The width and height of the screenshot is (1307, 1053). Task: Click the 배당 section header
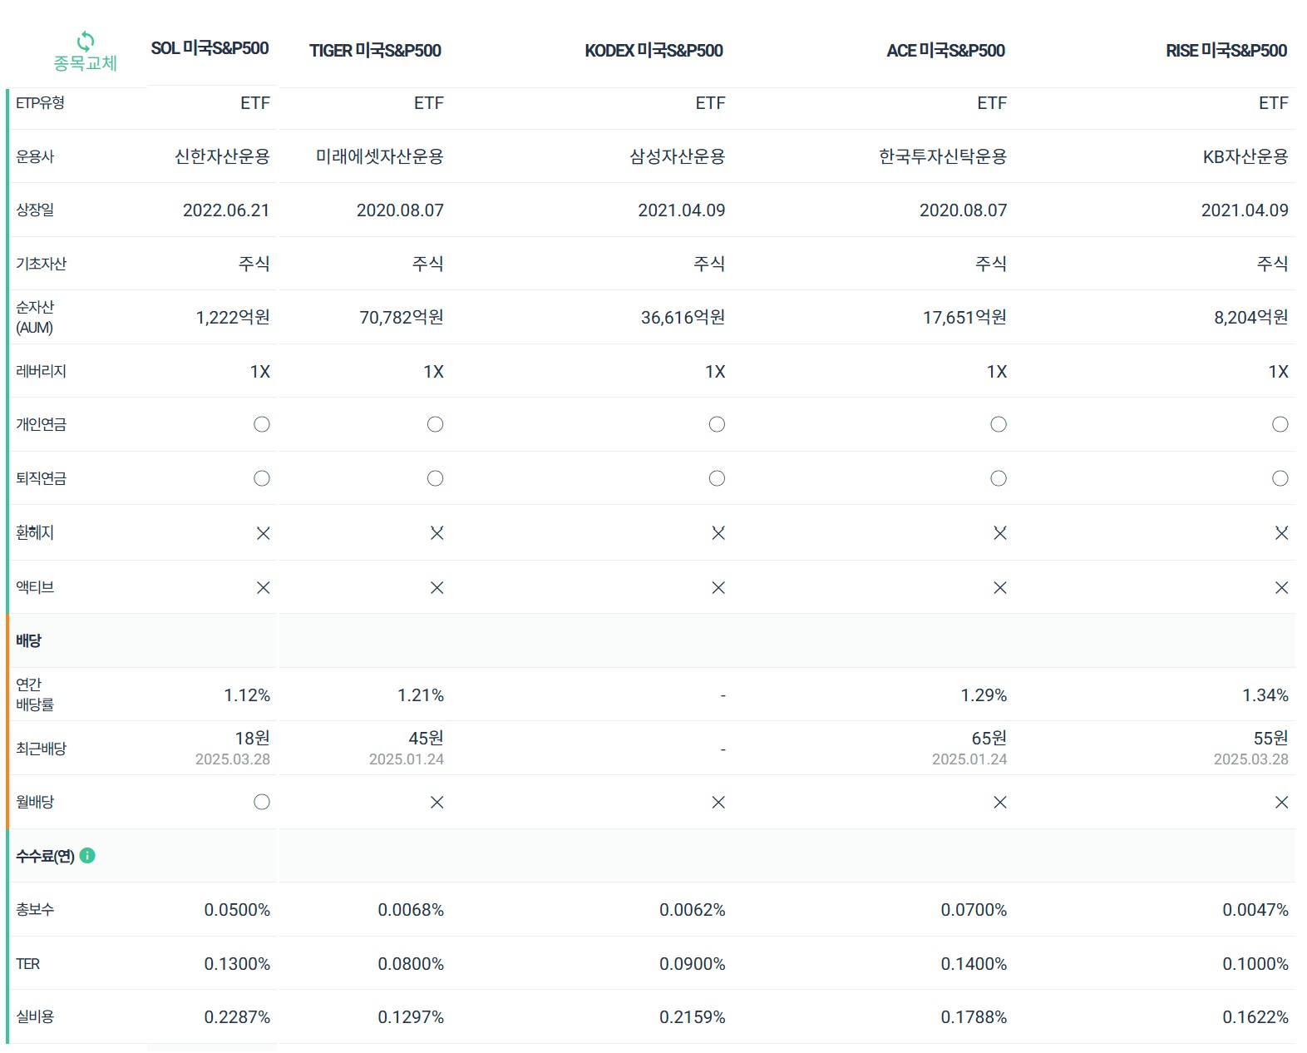point(28,640)
